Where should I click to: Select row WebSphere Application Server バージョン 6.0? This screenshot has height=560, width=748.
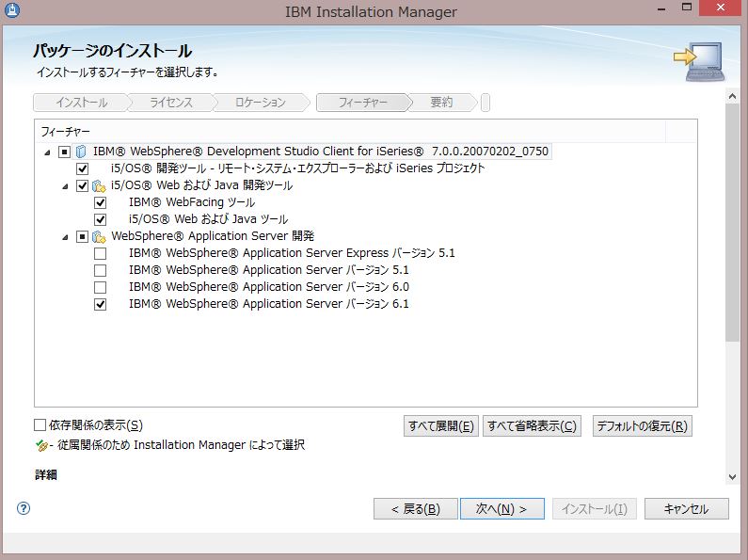coord(268,287)
